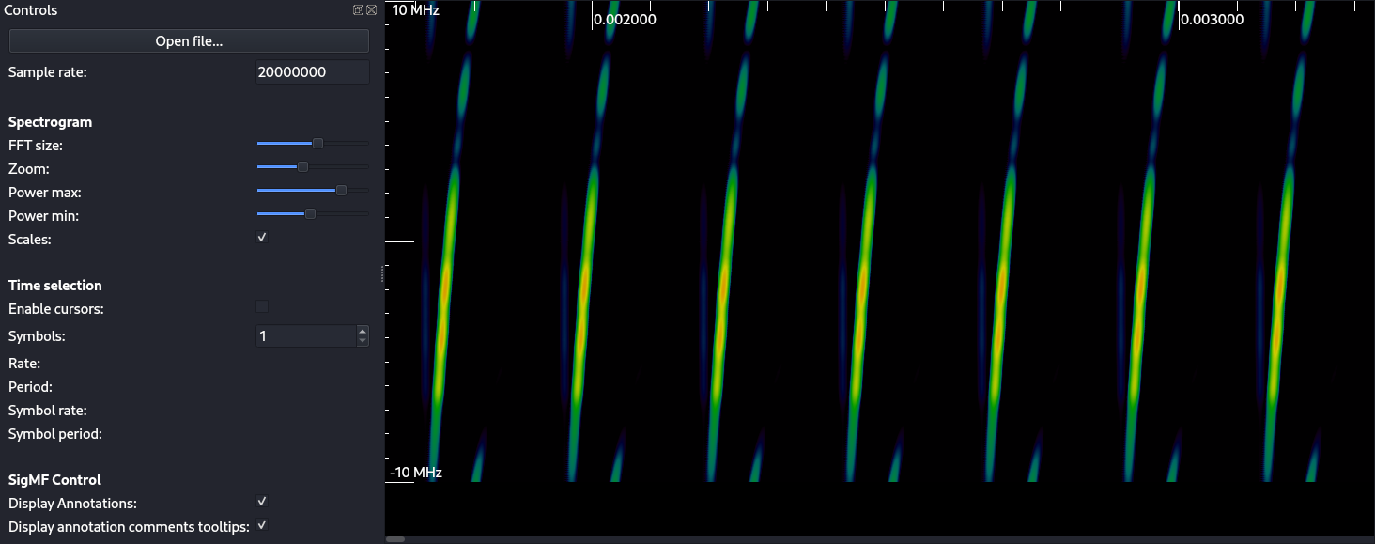Uncheck the Scales checkbox

pos(262,238)
